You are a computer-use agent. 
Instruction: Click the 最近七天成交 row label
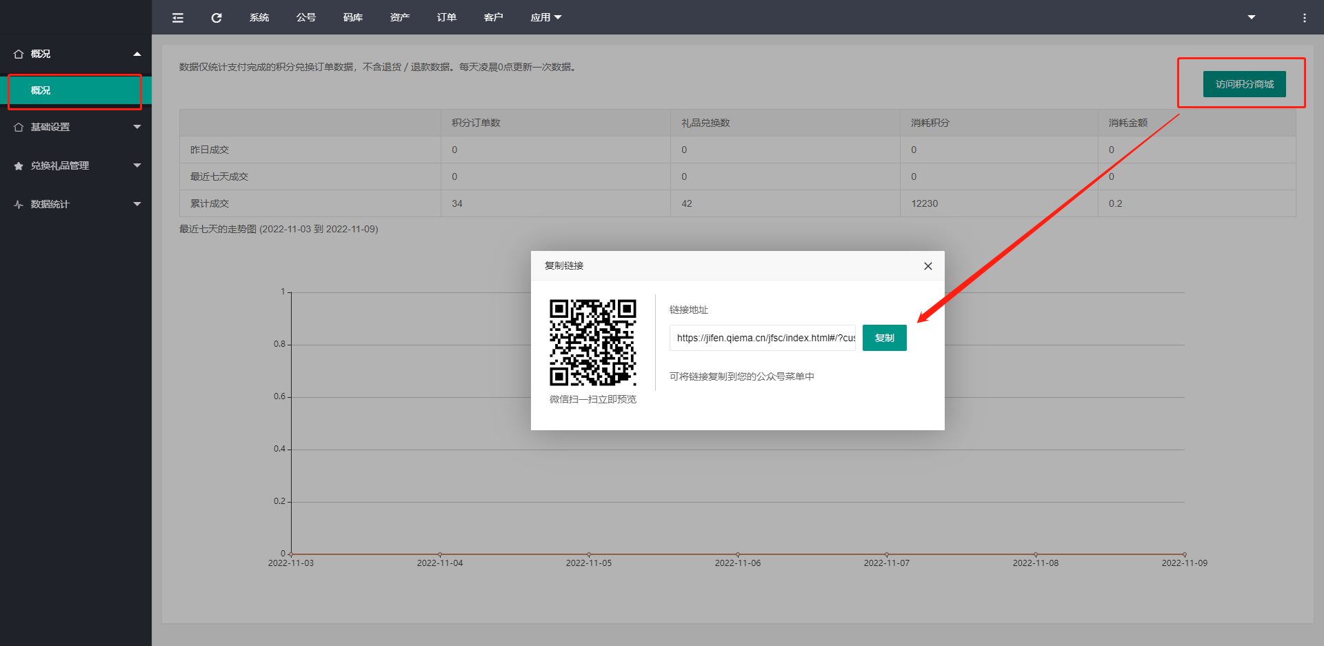(219, 176)
